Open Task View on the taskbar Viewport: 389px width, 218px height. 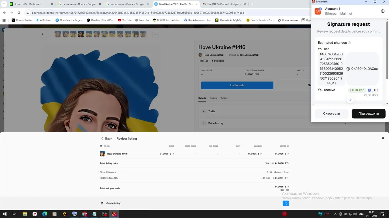coord(14,214)
